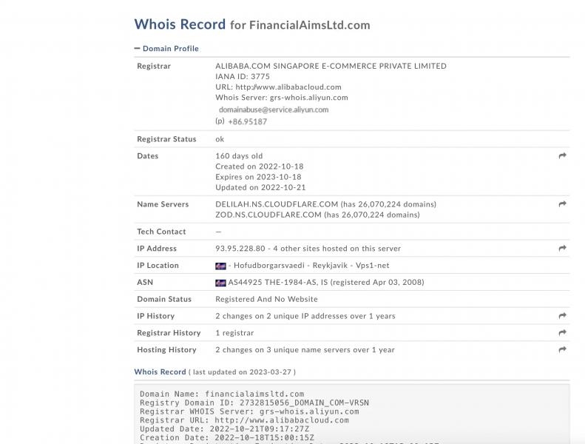The width and height of the screenshot is (585, 444).
Task: Open the alibabacloud.com registrar URL
Action: pos(288,87)
